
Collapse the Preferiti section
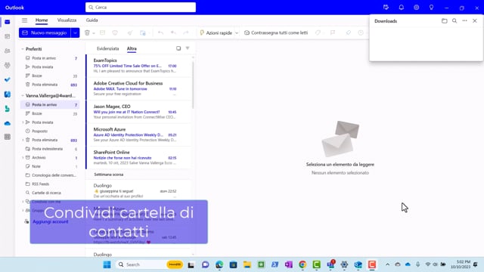(x=23, y=49)
